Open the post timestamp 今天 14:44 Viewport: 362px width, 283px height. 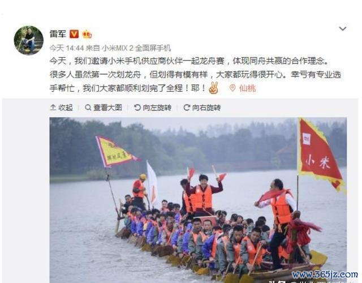67,48
